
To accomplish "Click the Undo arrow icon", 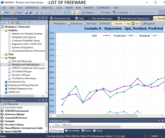I will tap(55, 12).
